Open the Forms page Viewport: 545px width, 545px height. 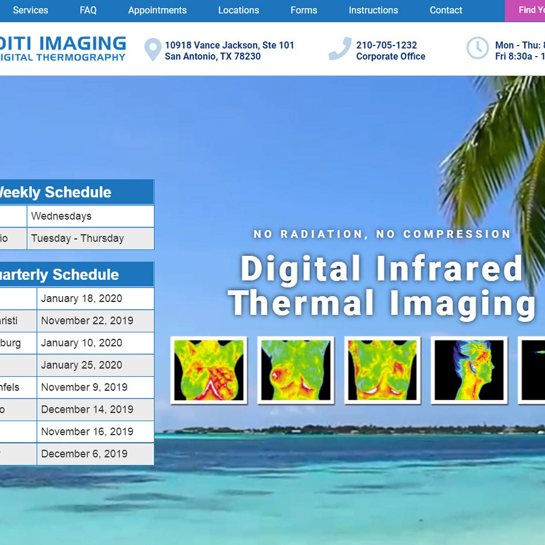pyautogui.click(x=304, y=10)
